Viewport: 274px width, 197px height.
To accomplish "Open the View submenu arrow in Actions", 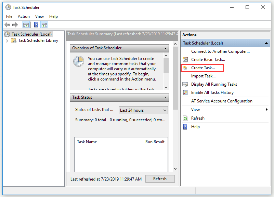I will (x=266, y=110).
